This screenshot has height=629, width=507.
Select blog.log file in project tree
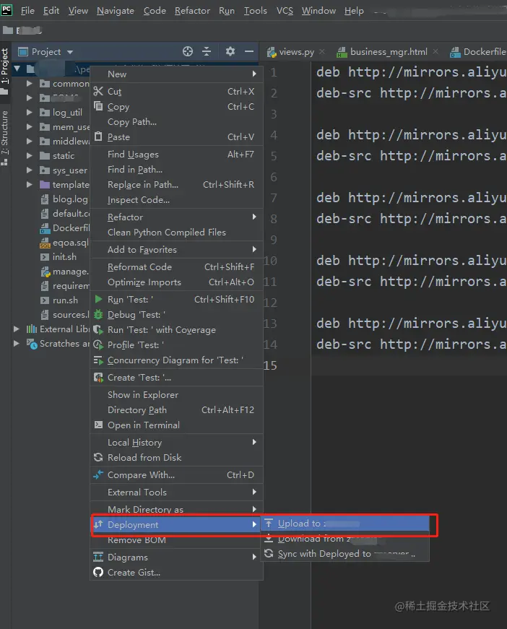point(70,199)
